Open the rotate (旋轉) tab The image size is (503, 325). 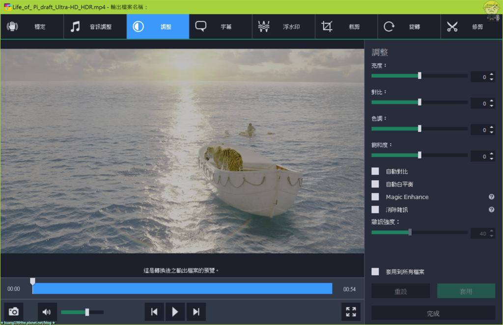pos(409,27)
